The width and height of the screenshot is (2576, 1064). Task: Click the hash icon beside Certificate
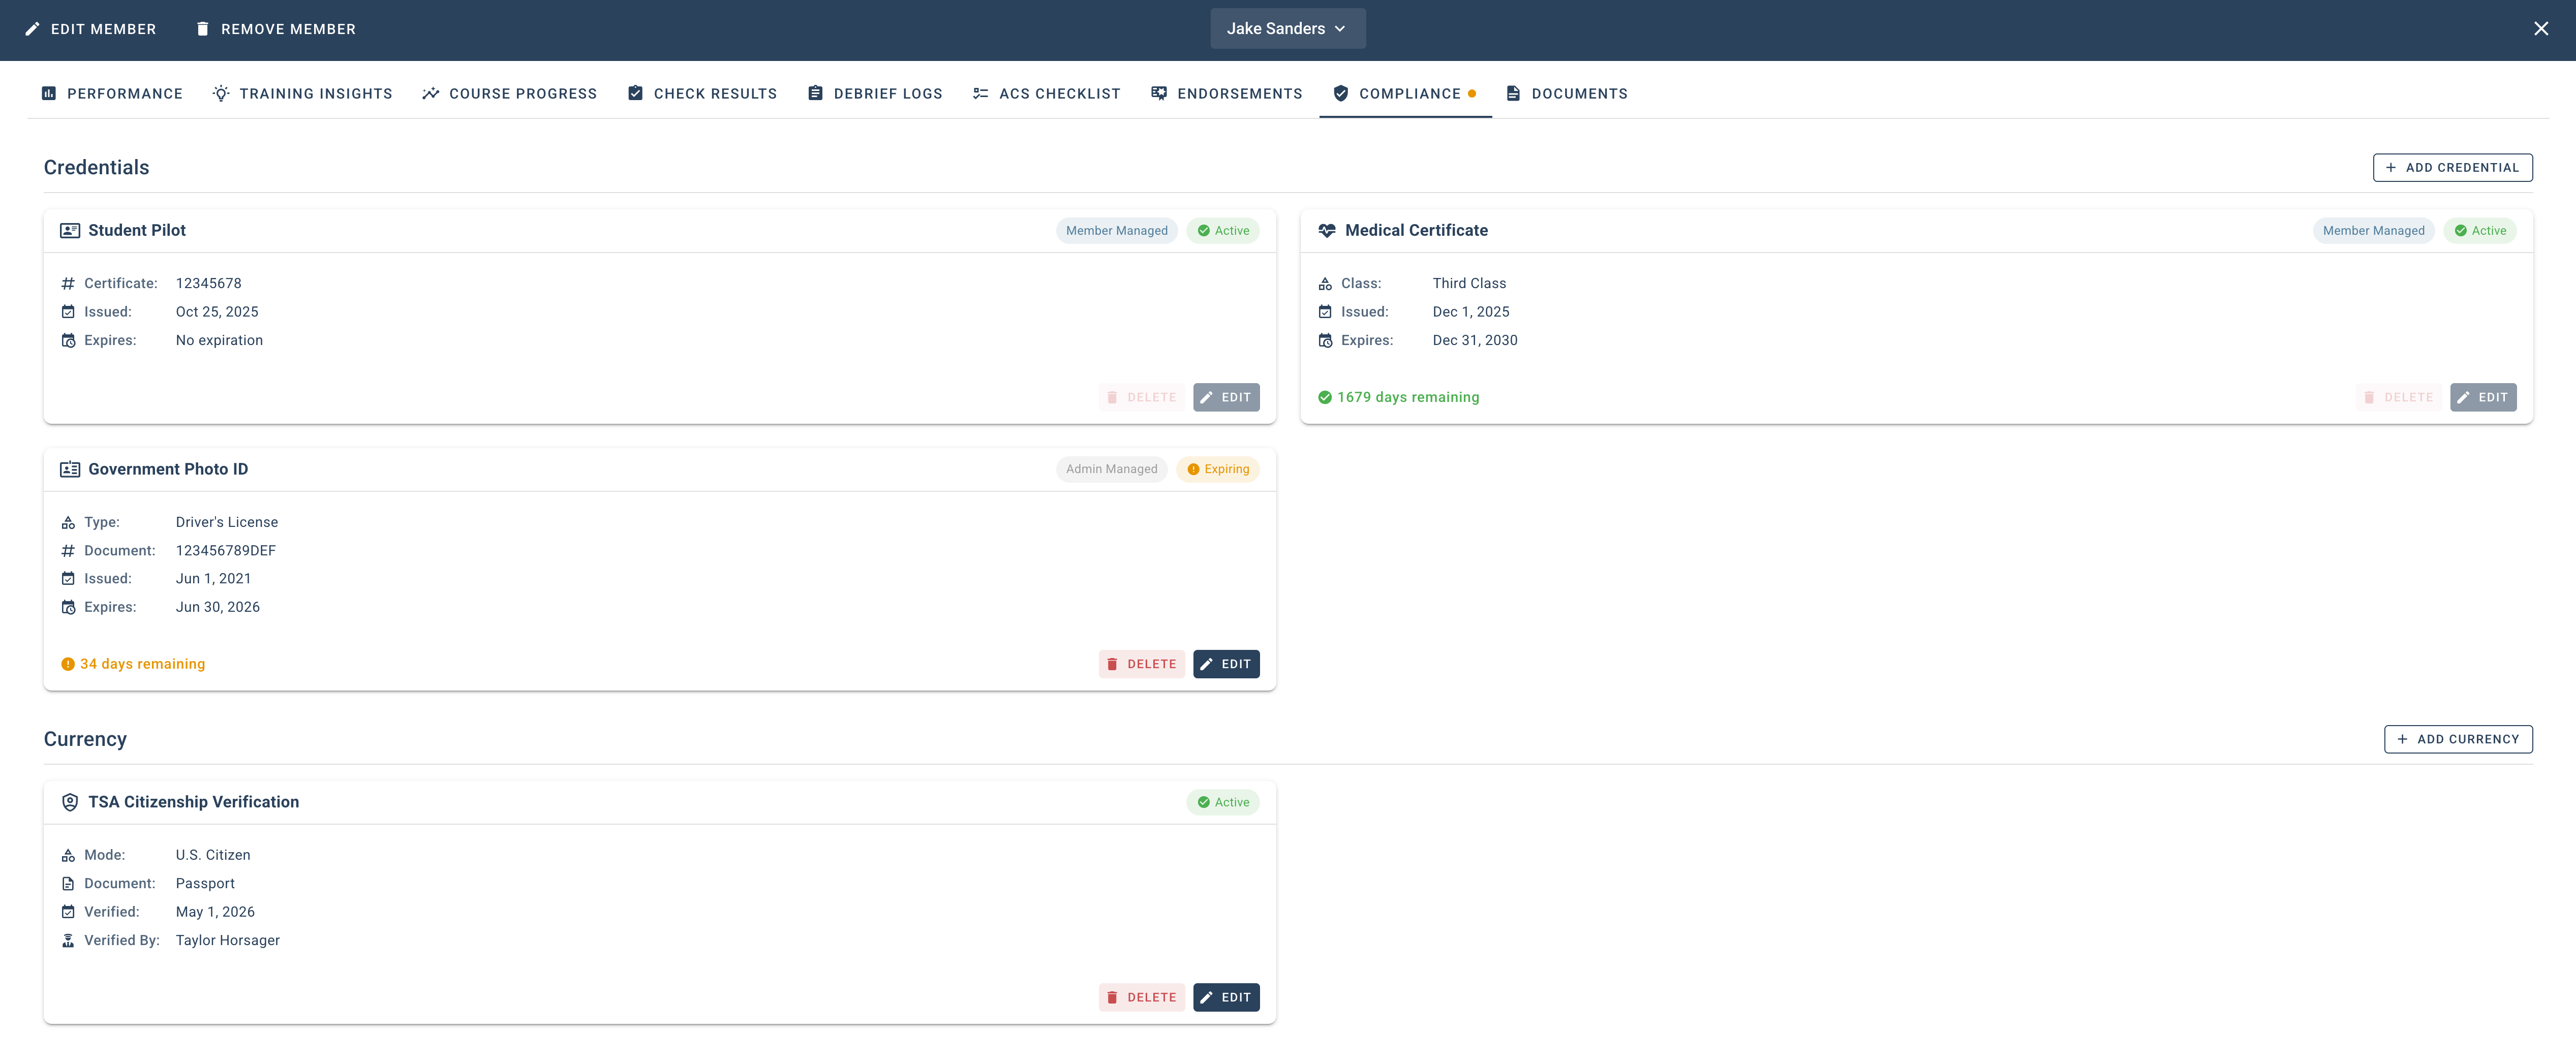[68, 284]
